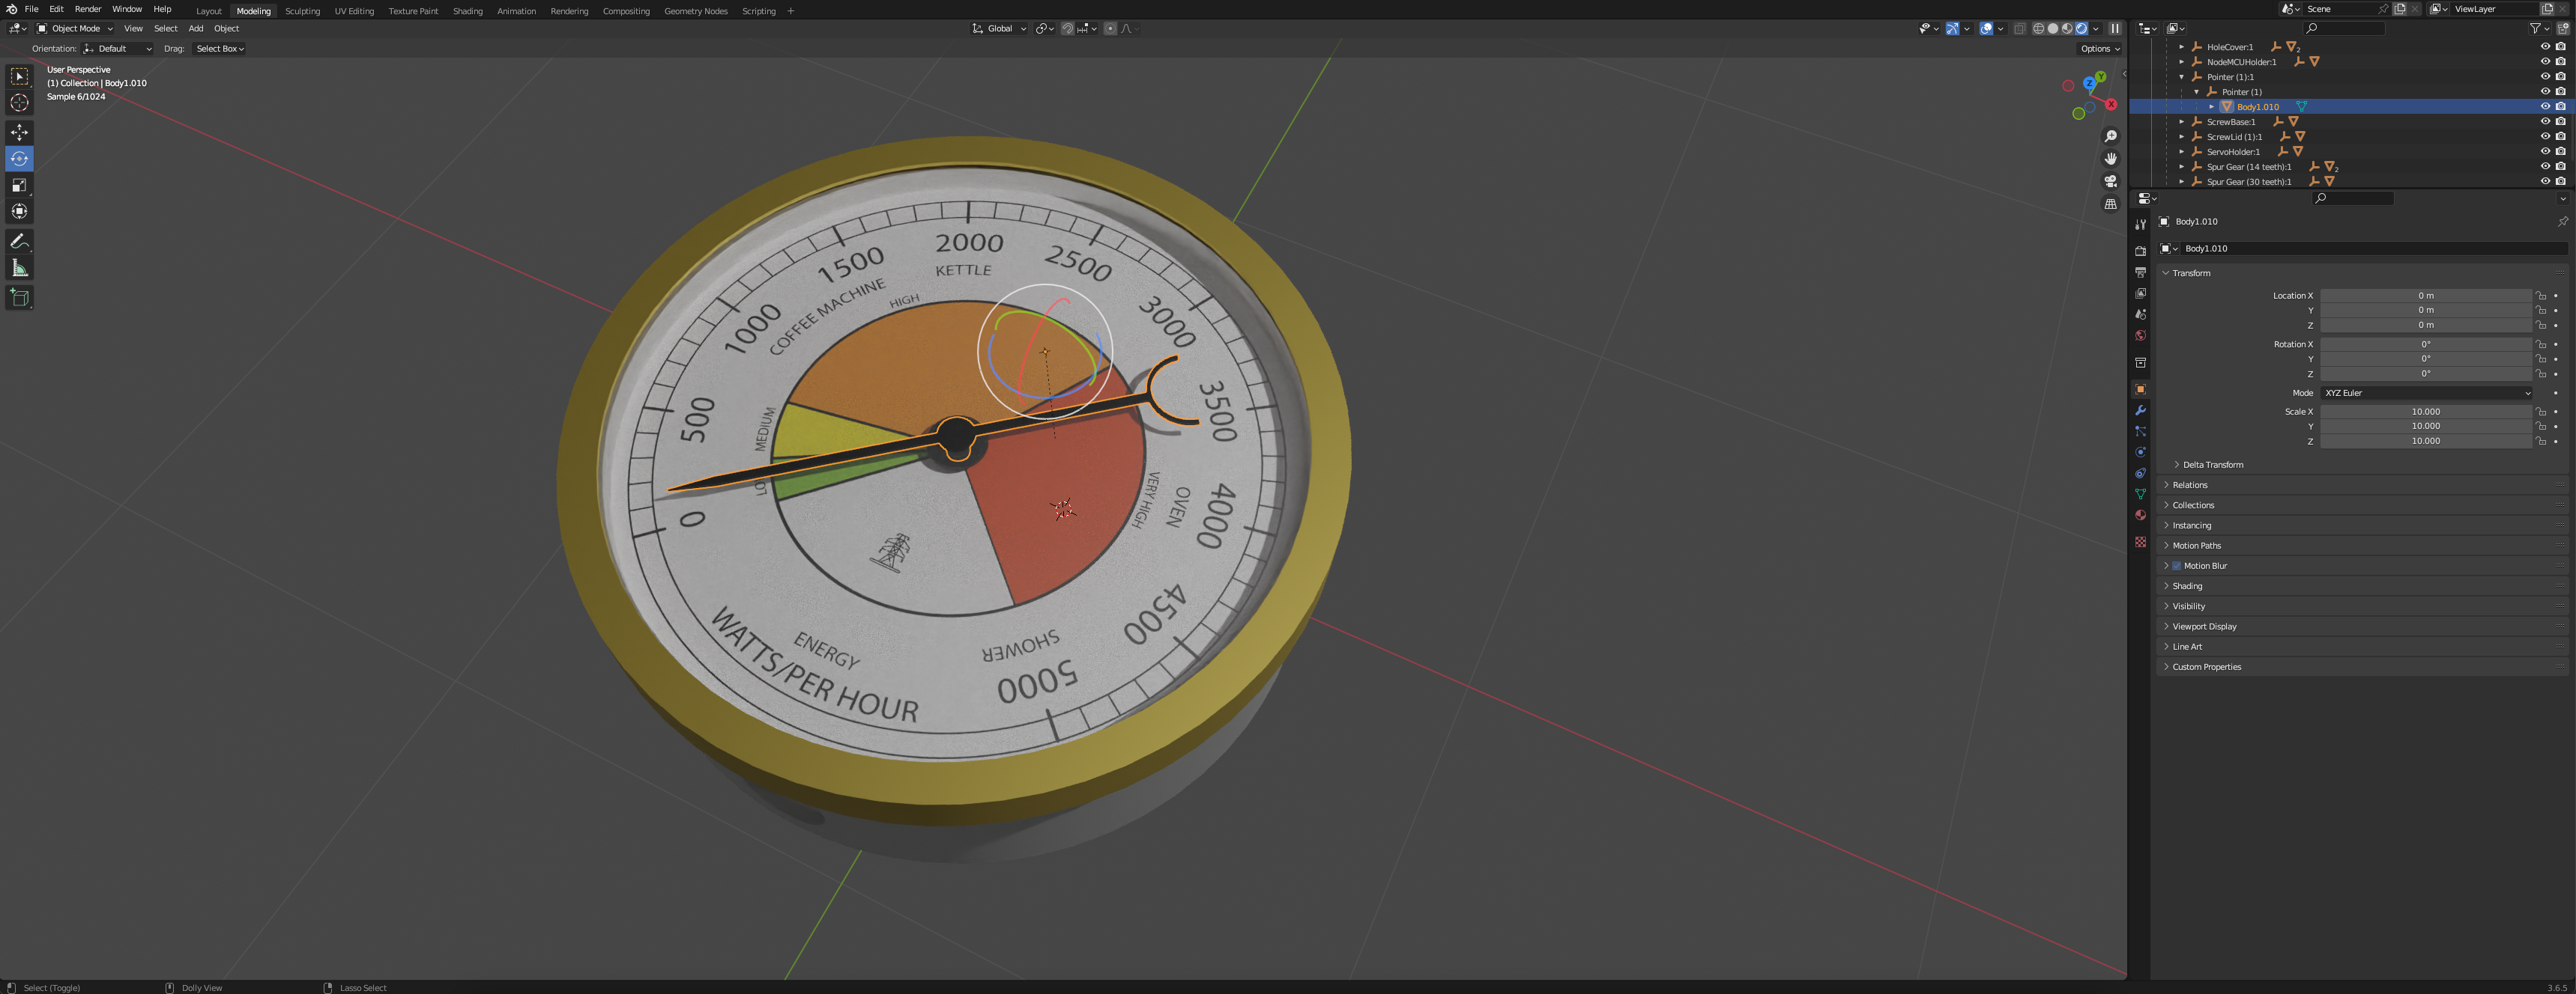The width and height of the screenshot is (2576, 994).
Task: Toggle the camera view icon
Action: [x=2110, y=181]
